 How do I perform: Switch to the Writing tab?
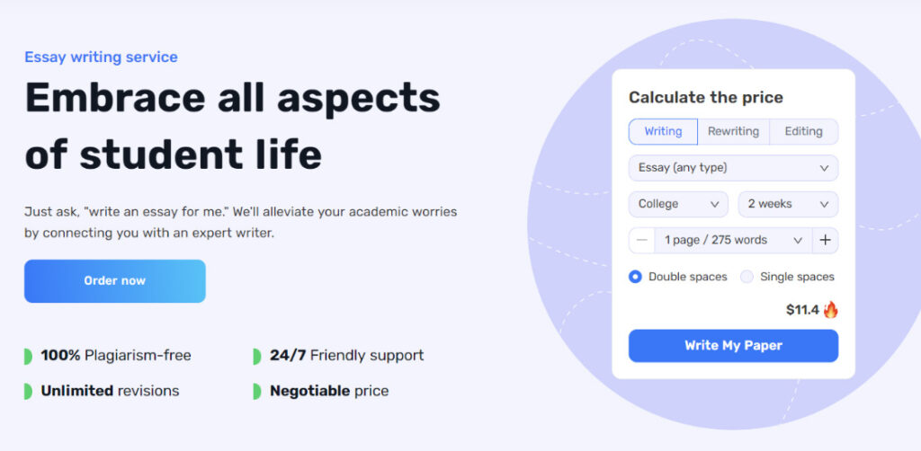(x=663, y=131)
